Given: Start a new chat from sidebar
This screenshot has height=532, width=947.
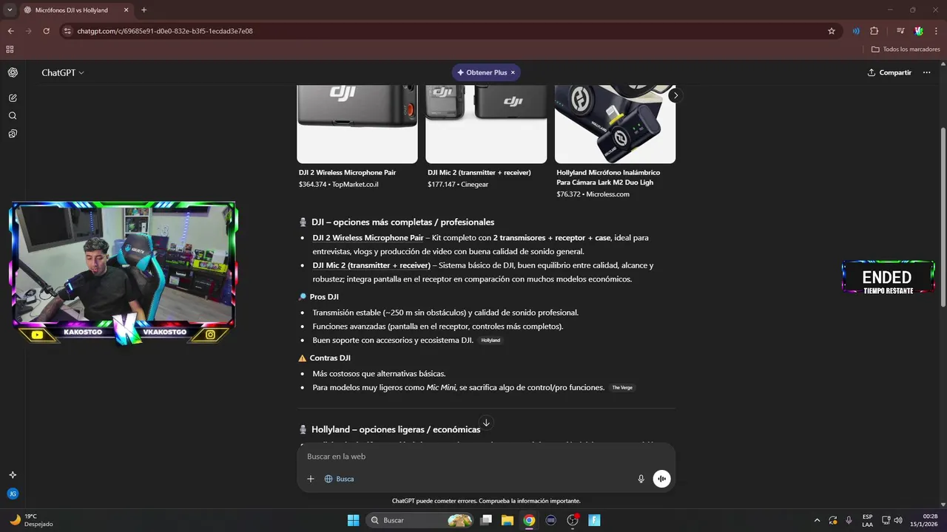Looking at the screenshot, I should 13,98.
